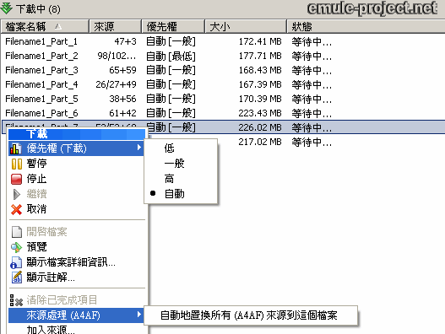Click the red stop icon
This screenshot has height=334, width=445.
[16, 179]
